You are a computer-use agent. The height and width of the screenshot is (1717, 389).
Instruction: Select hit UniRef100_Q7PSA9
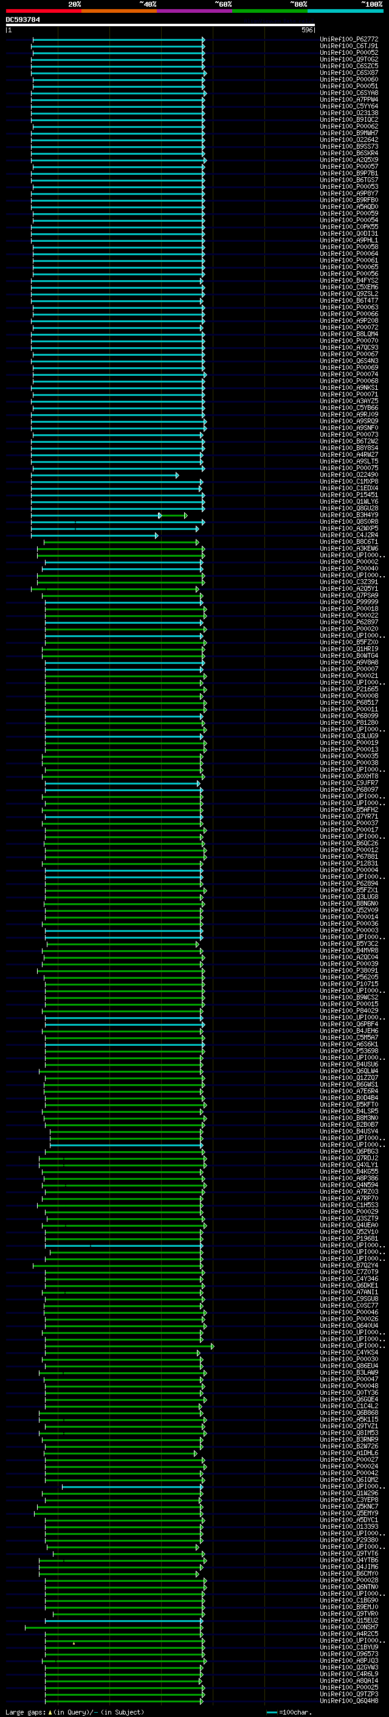tap(349, 595)
